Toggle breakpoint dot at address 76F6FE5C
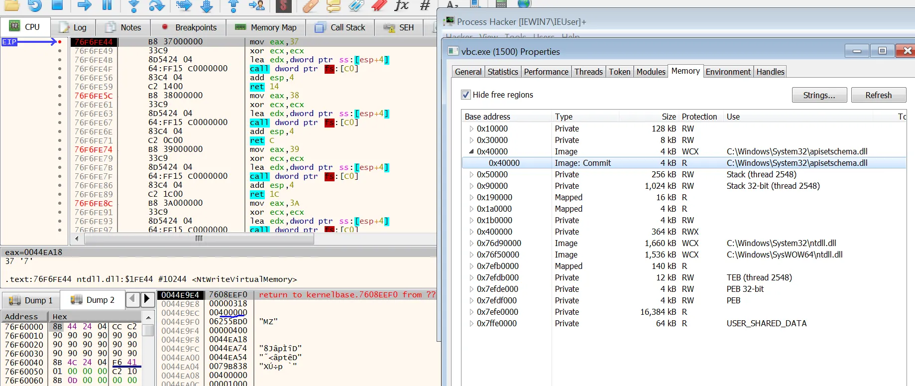 point(60,96)
